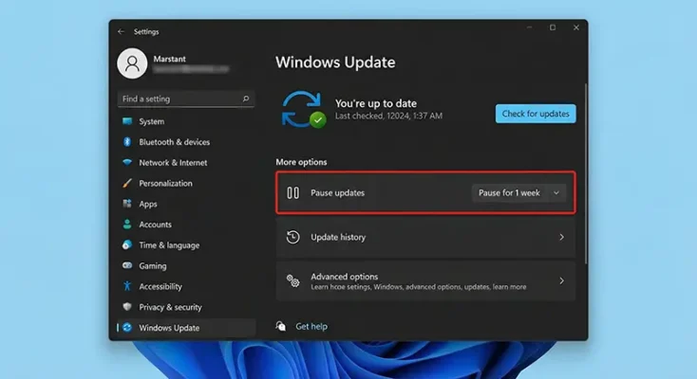Click the Get help headset icon
Viewport: 697px width, 379px height.
[x=281, y=326]
